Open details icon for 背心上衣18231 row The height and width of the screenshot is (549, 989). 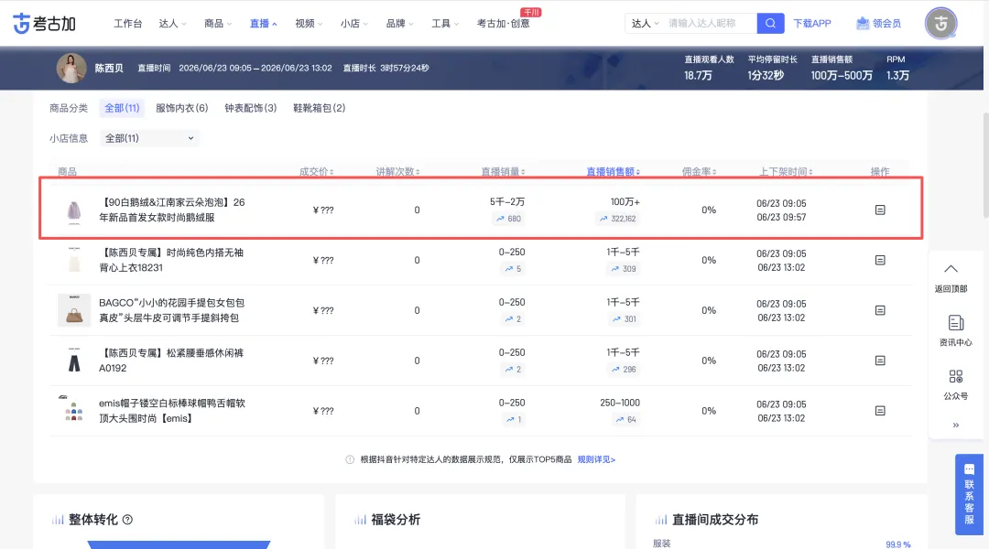(880, 261)
